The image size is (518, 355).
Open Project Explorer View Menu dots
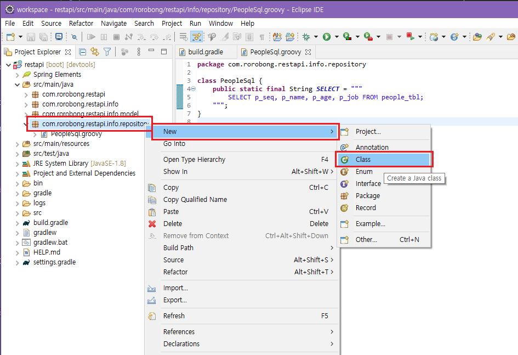coord(139,52)
